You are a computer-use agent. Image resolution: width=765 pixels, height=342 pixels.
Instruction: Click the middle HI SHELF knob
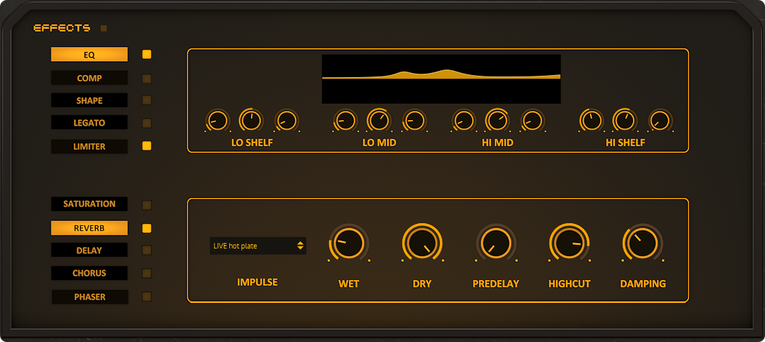point(625,120)
